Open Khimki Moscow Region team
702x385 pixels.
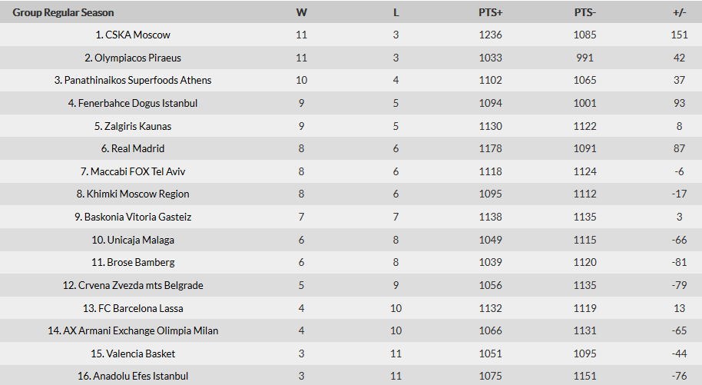point(133,194)
